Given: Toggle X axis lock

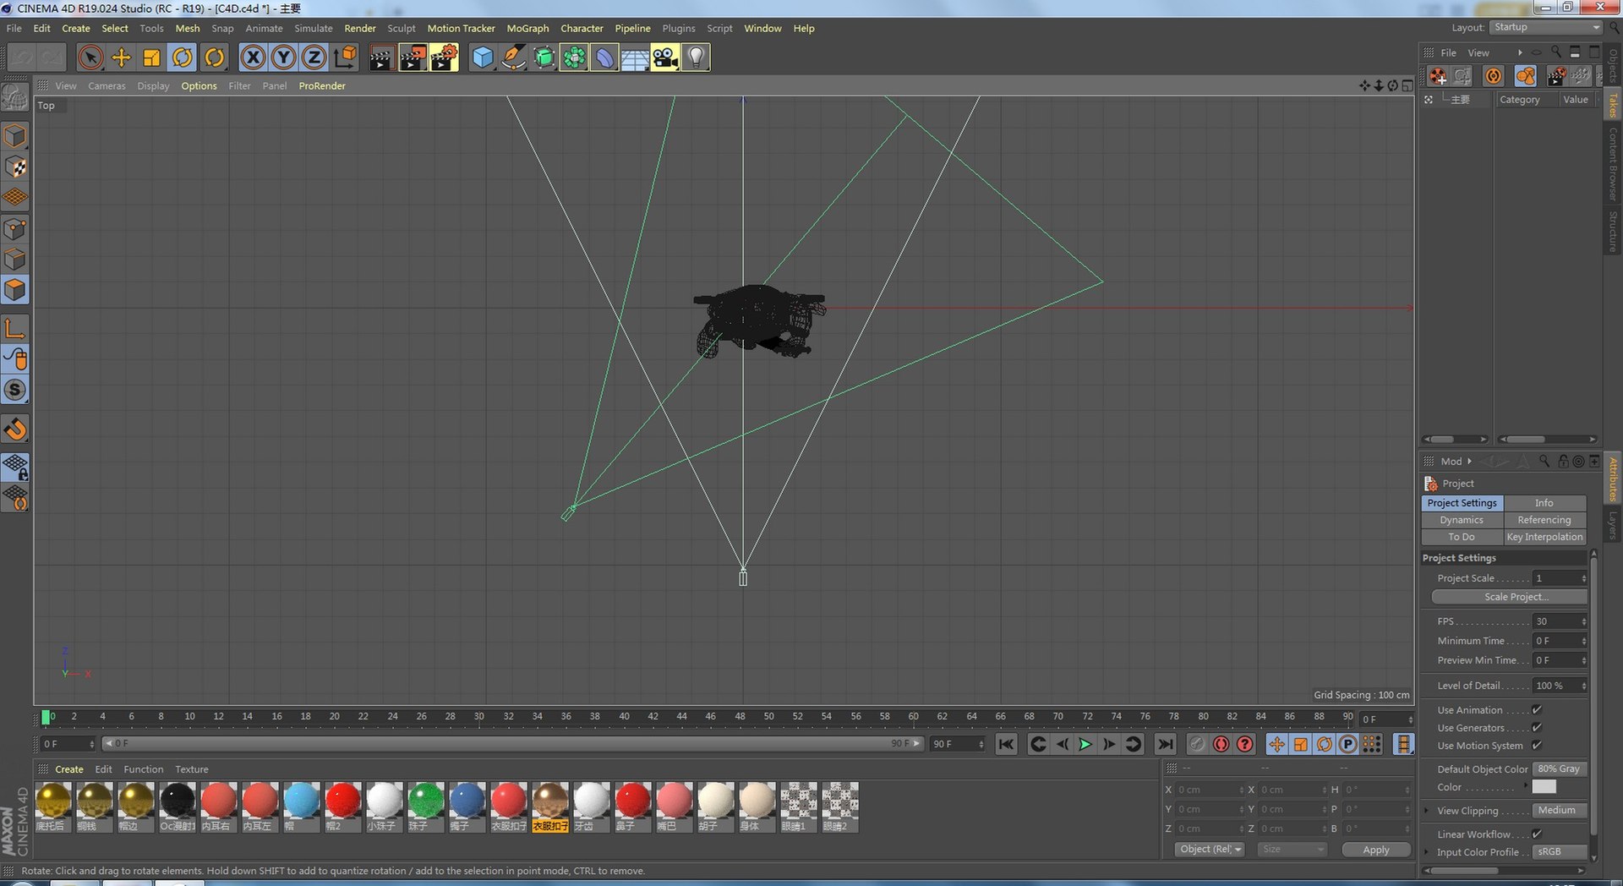Looking at the screenshot, I should point(253,57).
